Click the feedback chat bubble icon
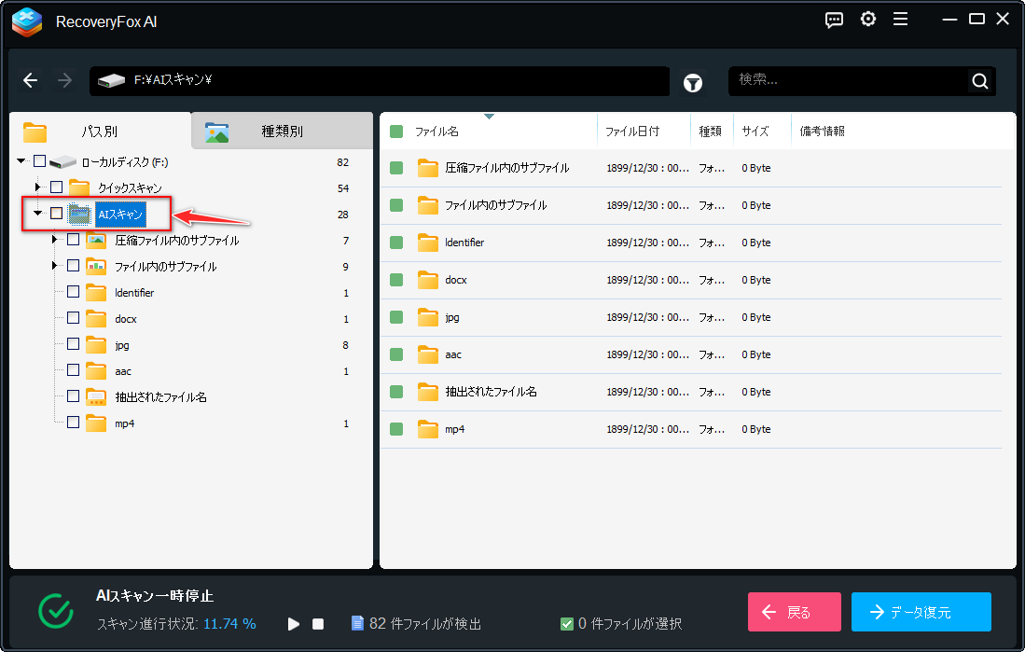 tap(835, 20)
